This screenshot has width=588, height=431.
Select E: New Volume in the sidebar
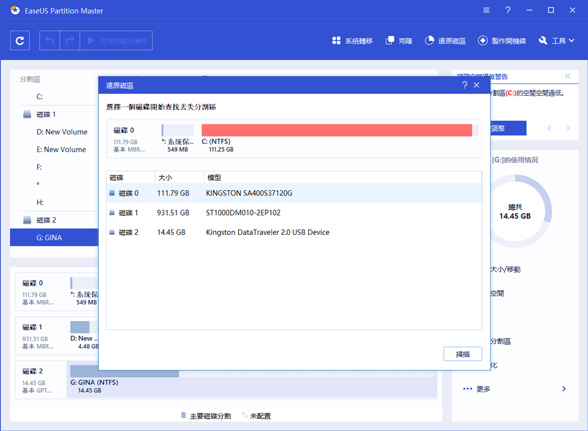[x=54, y=149]
